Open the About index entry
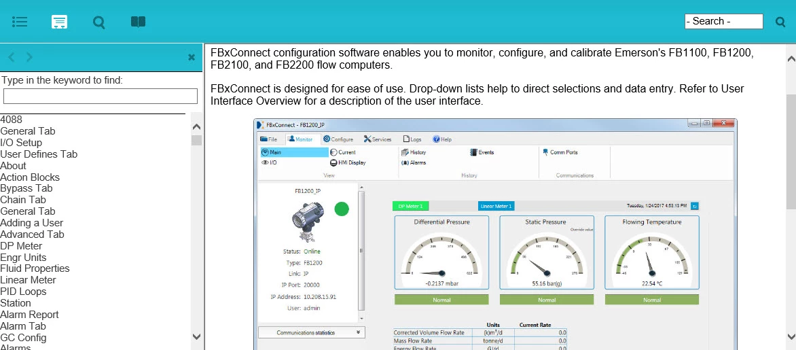This screenshot has width=796, height=350. pyautogui.click(x=13, y=166)
